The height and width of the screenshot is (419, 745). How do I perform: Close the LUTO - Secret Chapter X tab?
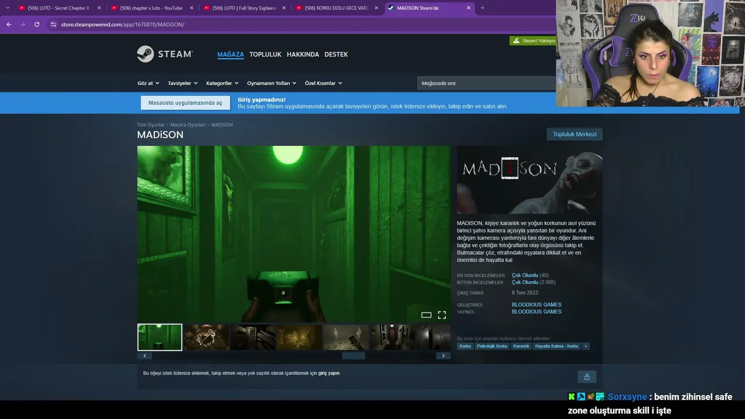coord(99,8)
